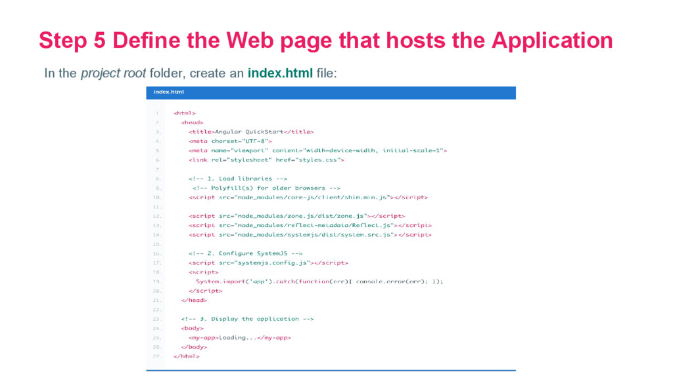
Task: Click the "Angular QuickStart" title line
Action: pyautogui.click(x=251, y=131)
